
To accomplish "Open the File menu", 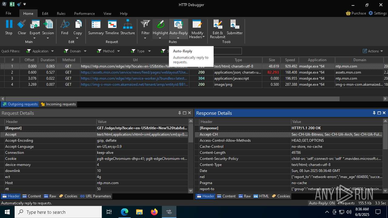I will coord(8,13).
